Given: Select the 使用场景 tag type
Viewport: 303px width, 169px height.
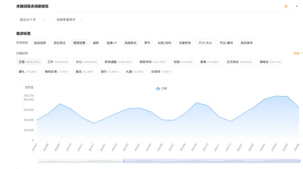Looking at the screenshot, I should (79, 43).
